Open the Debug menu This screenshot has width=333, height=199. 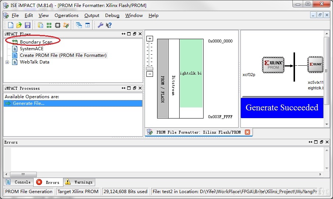click(x=112, y=15)
